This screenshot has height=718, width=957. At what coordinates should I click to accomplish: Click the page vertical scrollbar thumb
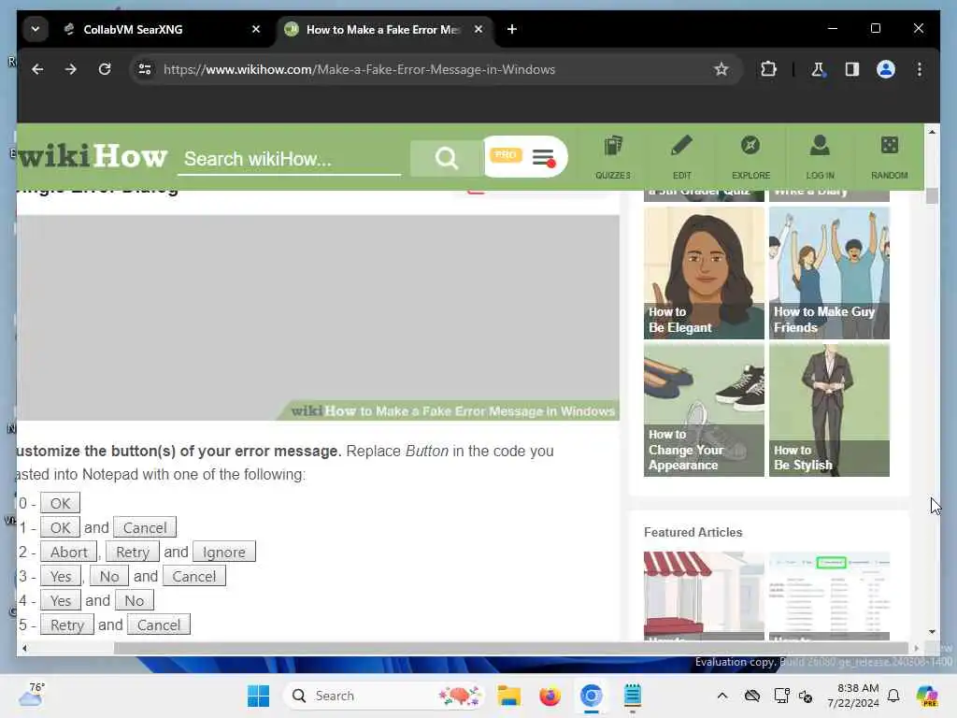pyautogui.click(x=932, y=196)
